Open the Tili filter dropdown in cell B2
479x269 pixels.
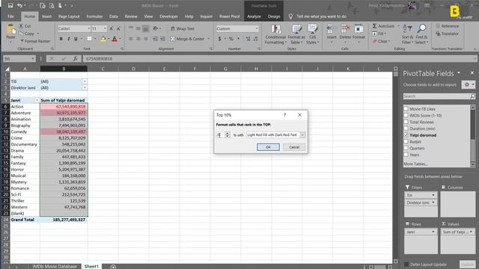(x=85, y=81)
